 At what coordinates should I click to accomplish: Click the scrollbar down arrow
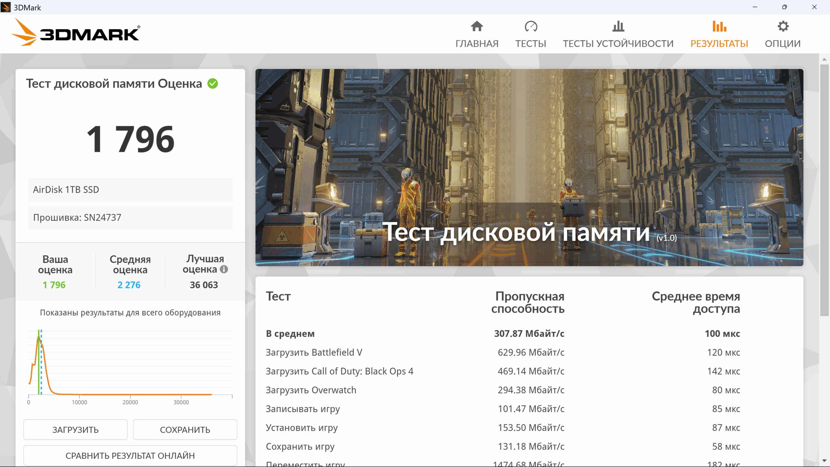[x=824, y=461]
